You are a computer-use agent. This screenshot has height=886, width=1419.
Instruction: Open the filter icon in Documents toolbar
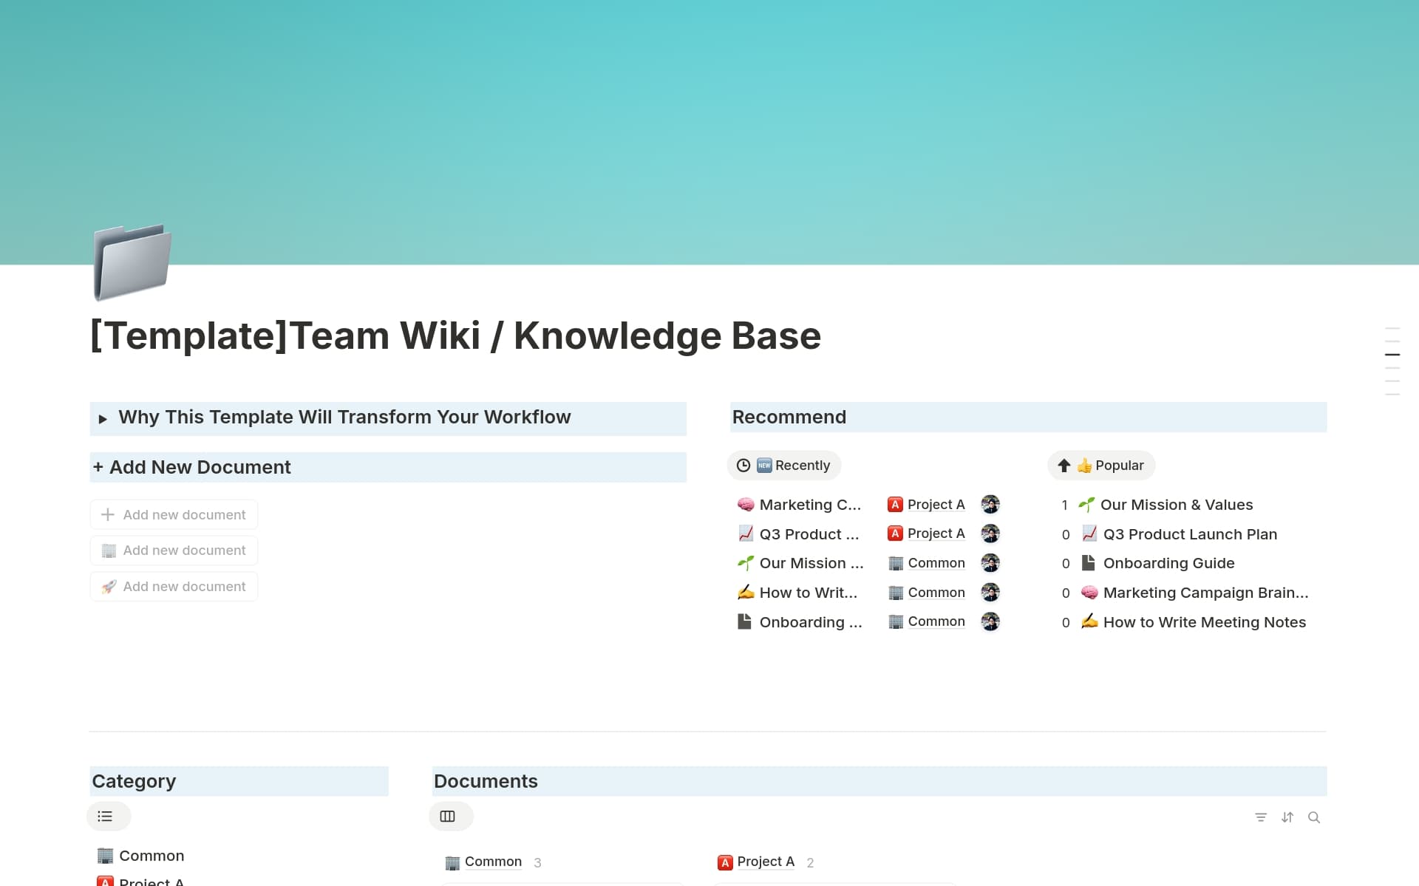(1261, 817)
